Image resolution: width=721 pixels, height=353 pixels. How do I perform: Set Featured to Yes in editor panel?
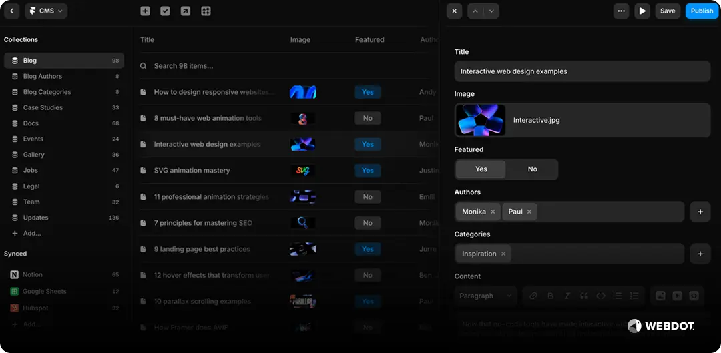point(481,169)
